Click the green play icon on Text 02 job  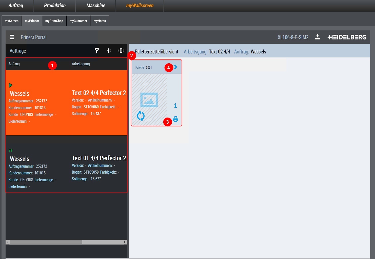[11, 85]
